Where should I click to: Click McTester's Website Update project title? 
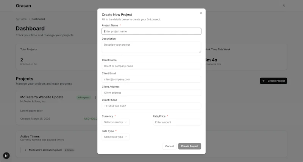42,97
